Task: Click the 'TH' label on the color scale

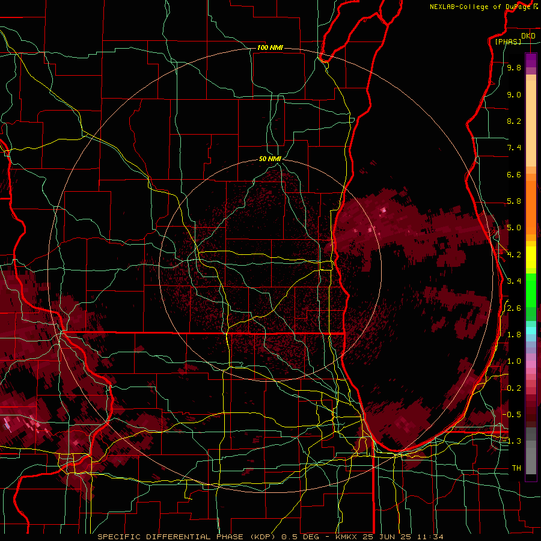Action: point(516,468)
